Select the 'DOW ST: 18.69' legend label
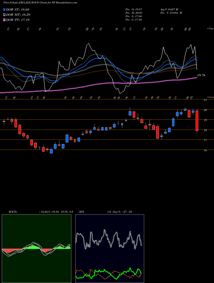 [x=18, y=9]
